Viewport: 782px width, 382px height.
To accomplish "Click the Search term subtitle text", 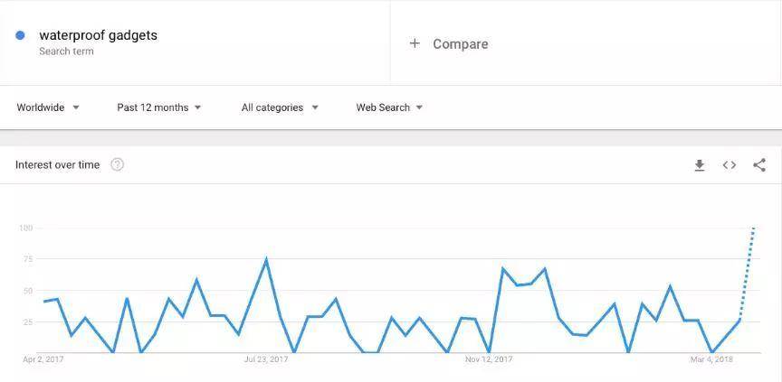I will (x=66, y=51).
